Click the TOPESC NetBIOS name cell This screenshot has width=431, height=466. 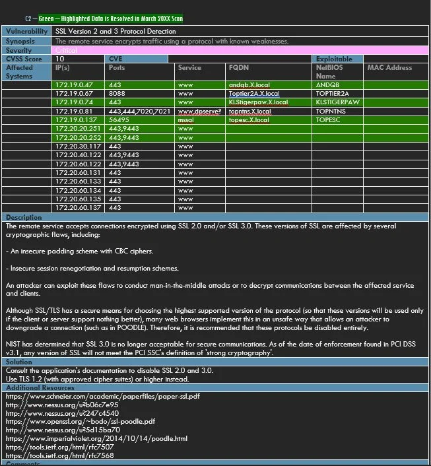[337, 120]
